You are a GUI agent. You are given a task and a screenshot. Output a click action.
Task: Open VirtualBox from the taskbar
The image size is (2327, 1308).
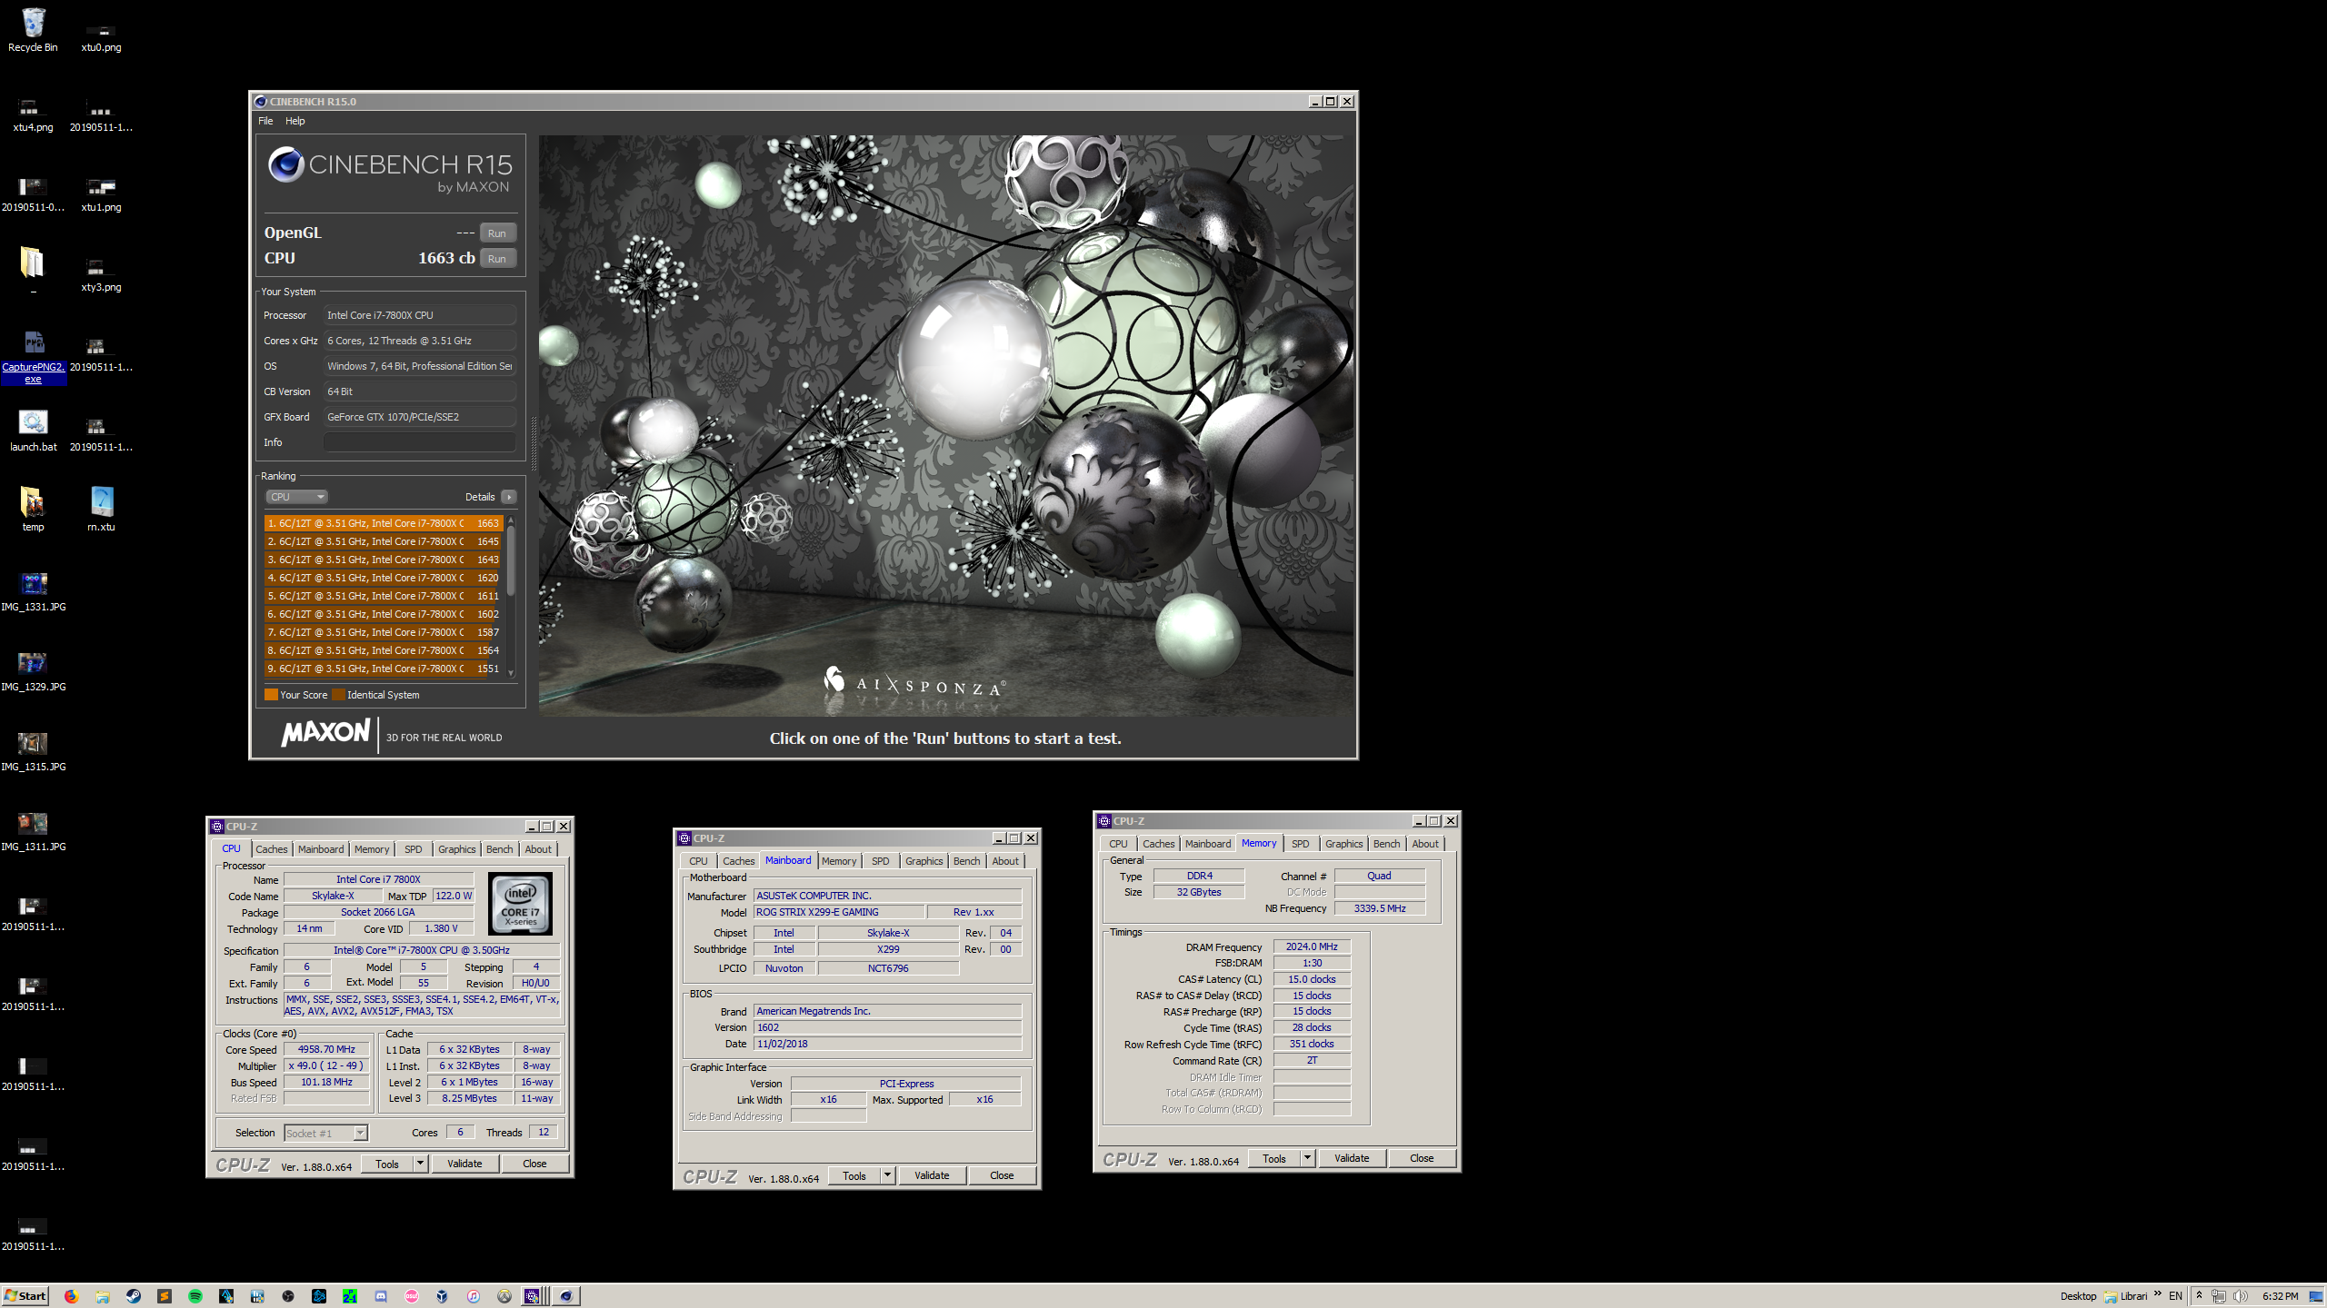click(443, 1296)
